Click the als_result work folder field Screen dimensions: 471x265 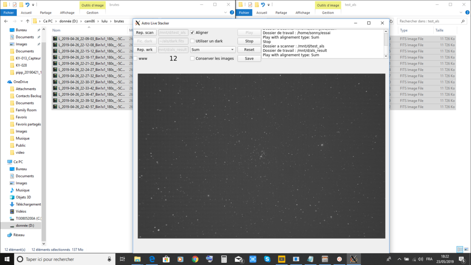[x=173, y=50]
